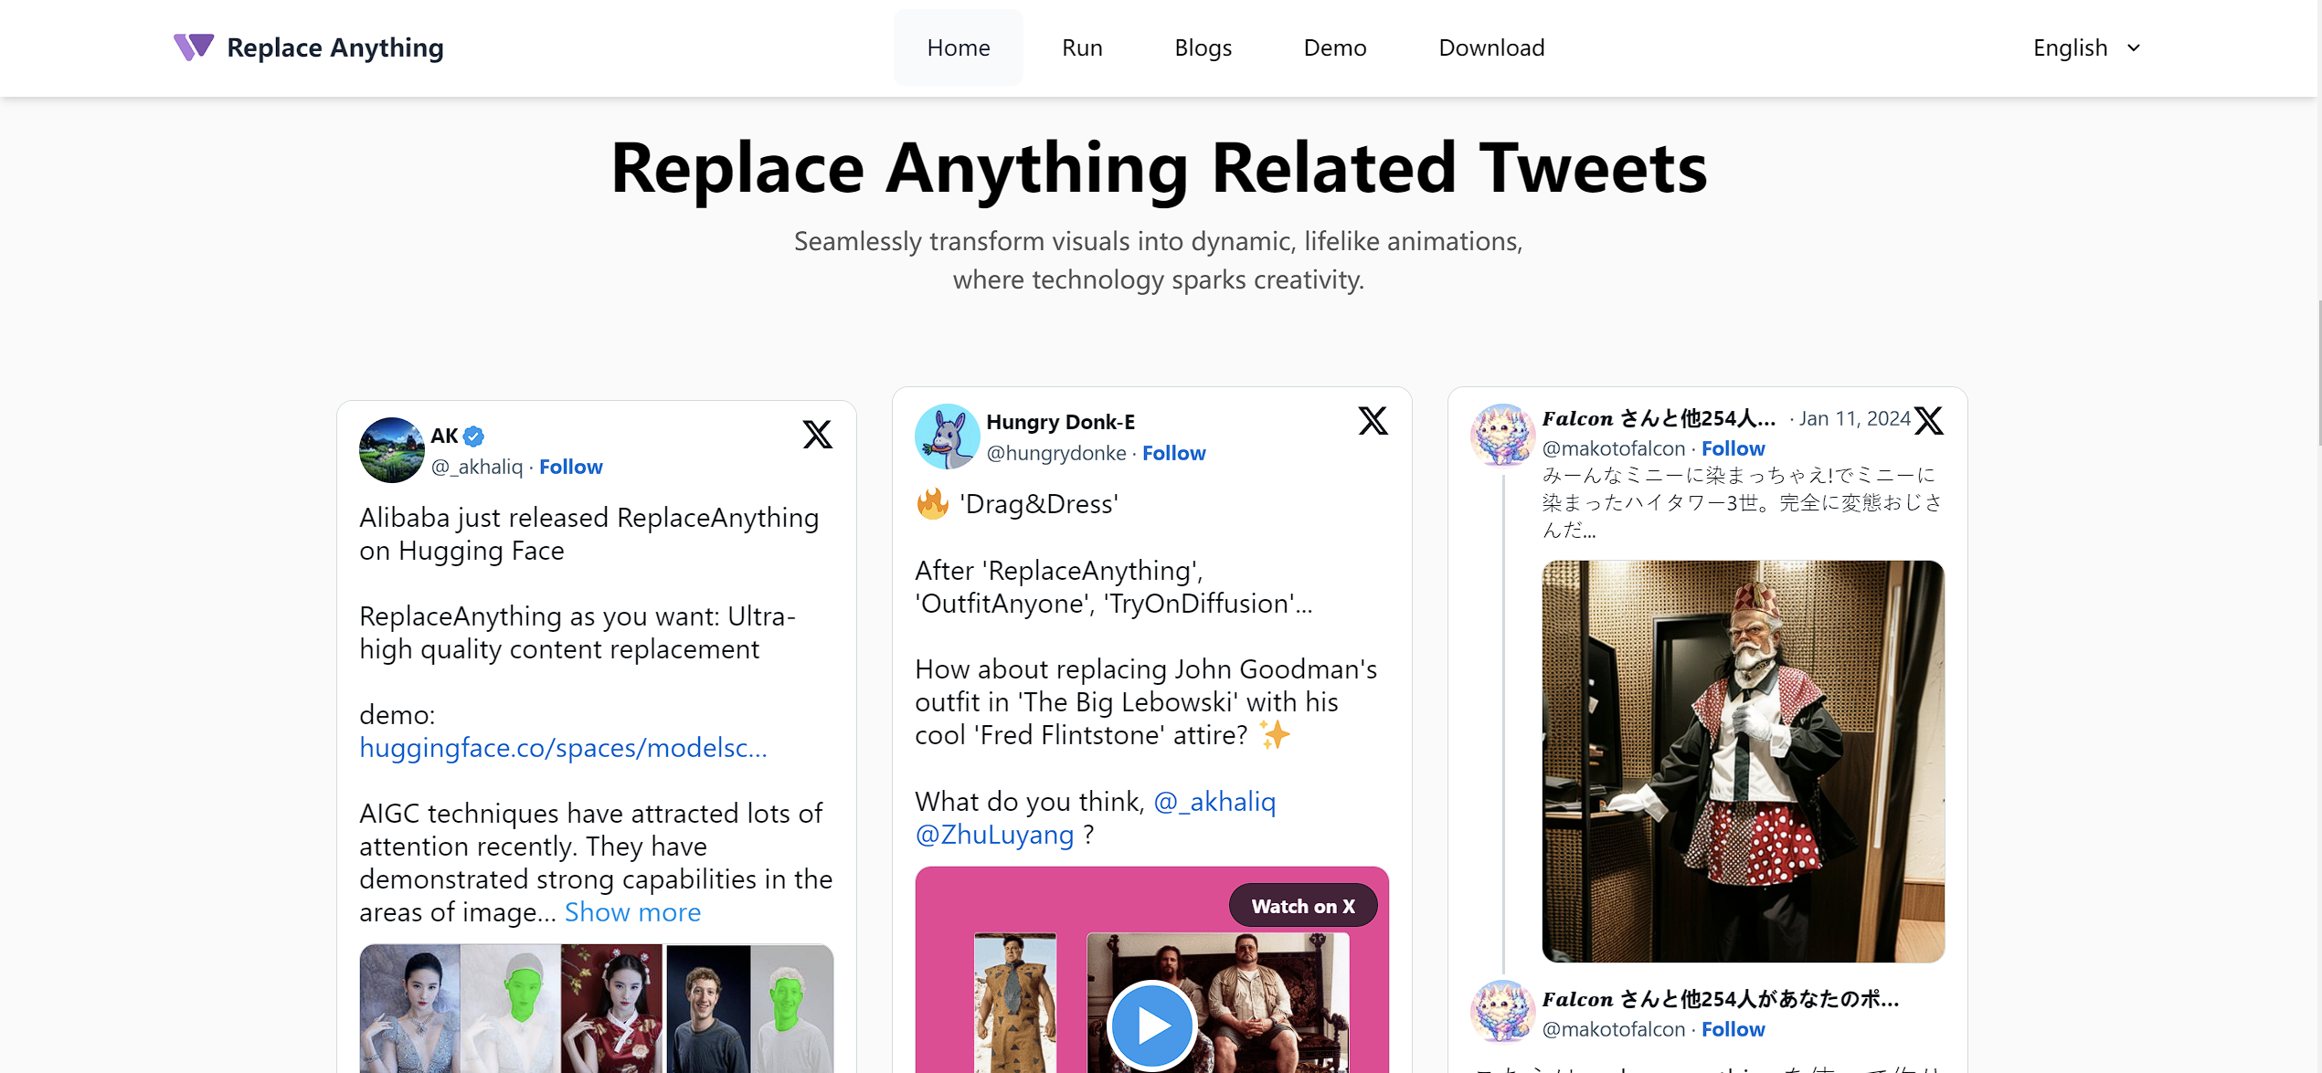Screen dimensions: 2322x1073
Task: Expand AK's tweet with Show more
Action: 631,911
